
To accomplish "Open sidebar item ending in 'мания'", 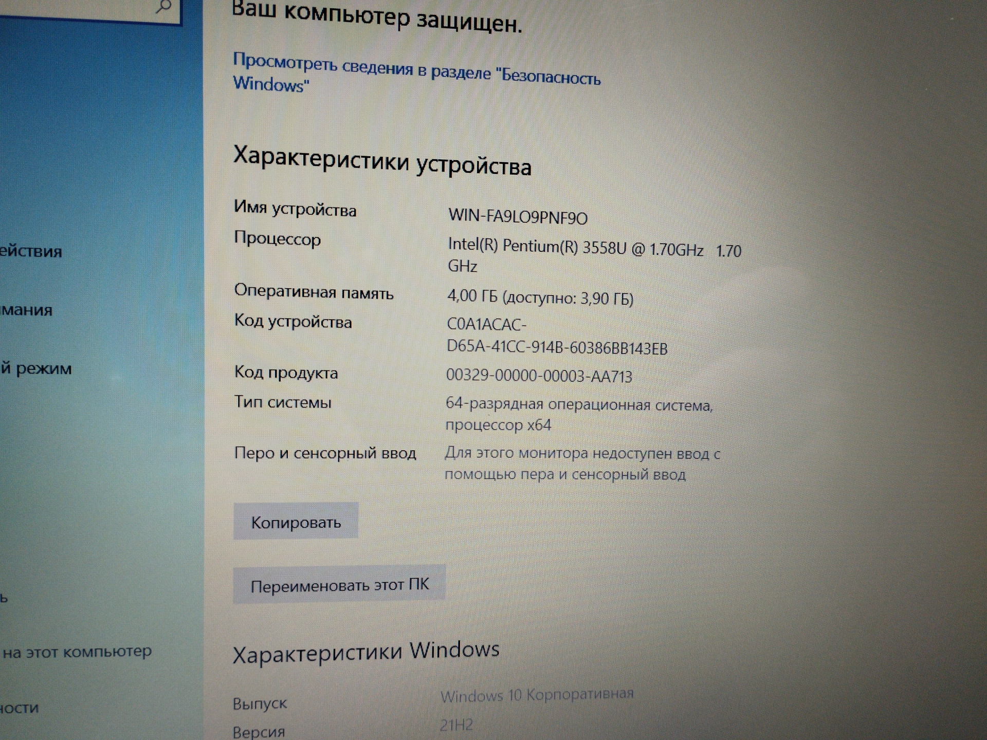I will (26, 310).
